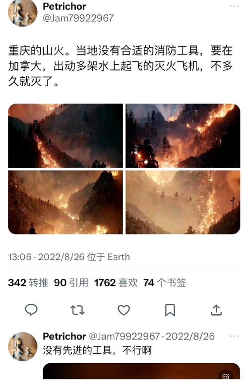The width and height of the screenshot is (248, 386).
Task: Show the 1762 喜欢 likes list
Action: coord(116,283)
